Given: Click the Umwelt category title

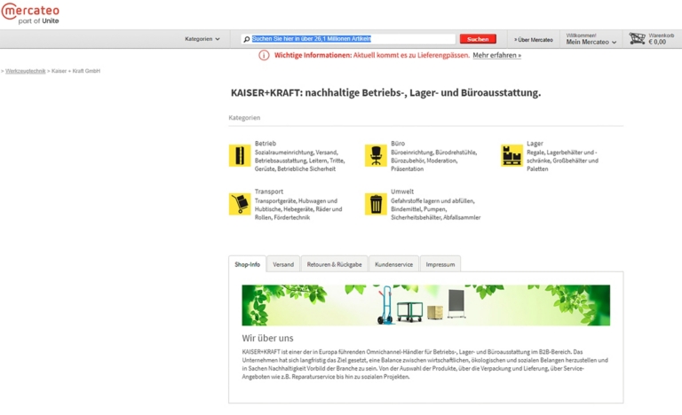Looking at the screenshot, I should 402,192.
